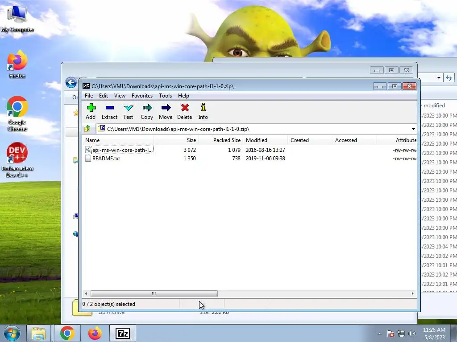Click the volume speaker tray icon
Image resolution: width=457 pixels, height=342 pixels.
tap(412, 334)
